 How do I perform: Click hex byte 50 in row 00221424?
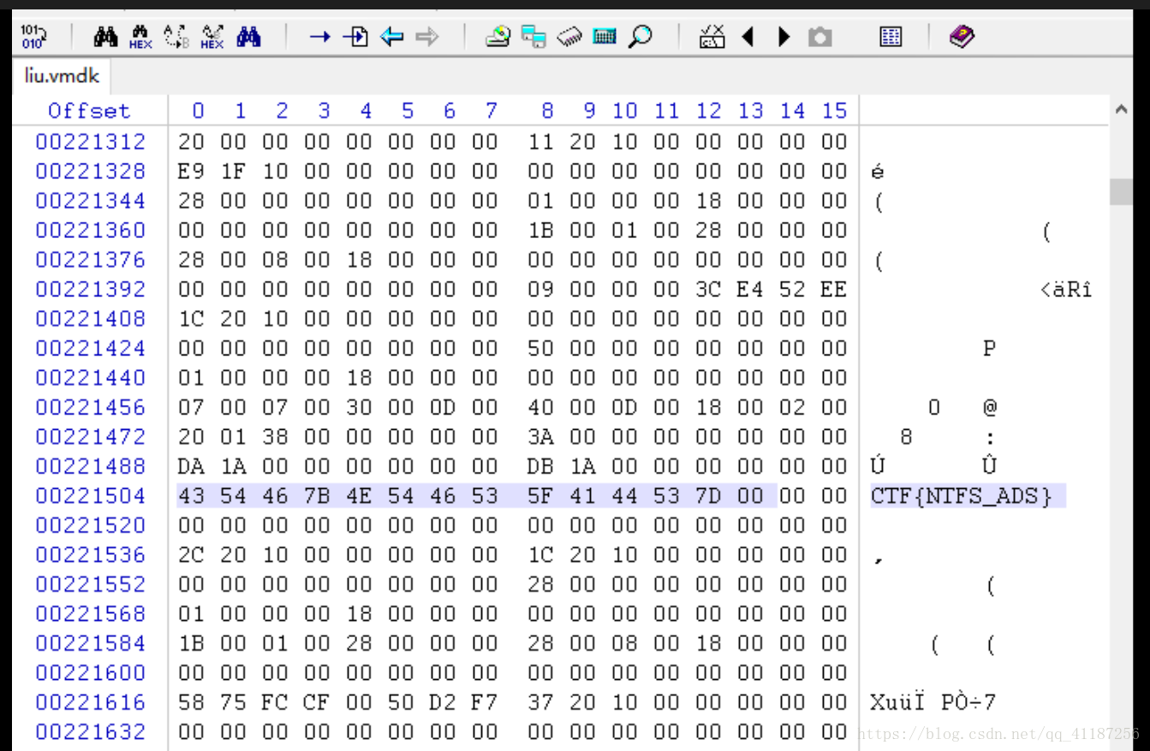(x=540, y=349)
